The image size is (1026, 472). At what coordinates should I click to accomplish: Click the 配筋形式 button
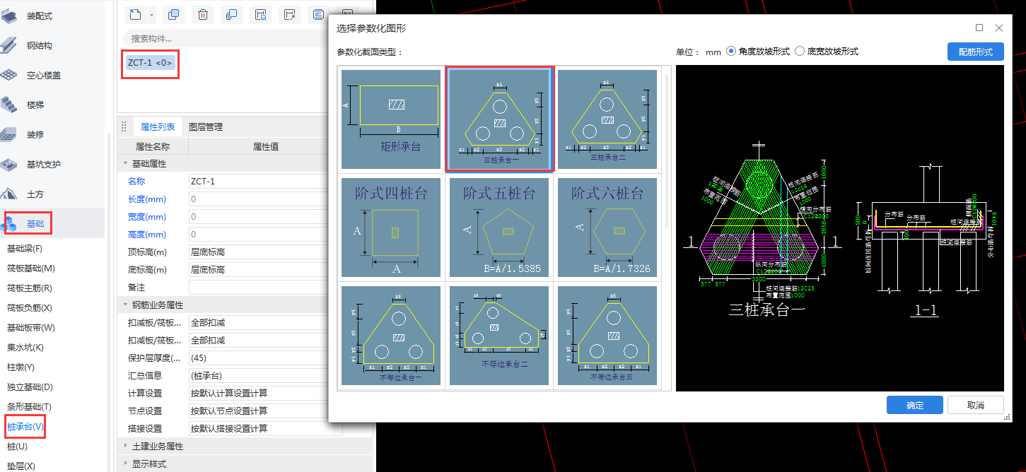tap(975, 52)
